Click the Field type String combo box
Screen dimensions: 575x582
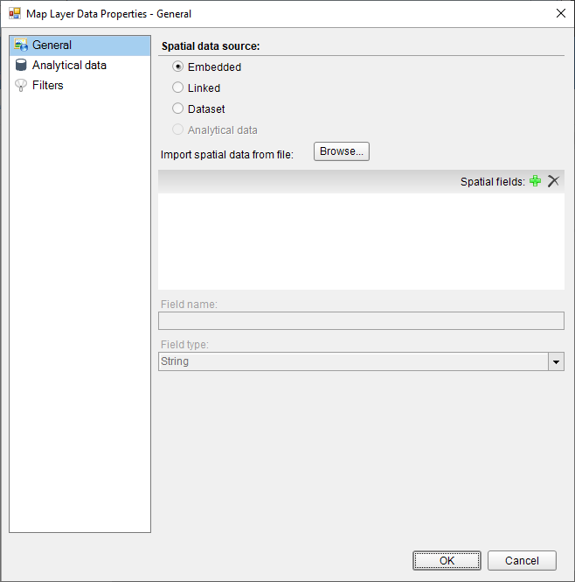tap(361, 361)
